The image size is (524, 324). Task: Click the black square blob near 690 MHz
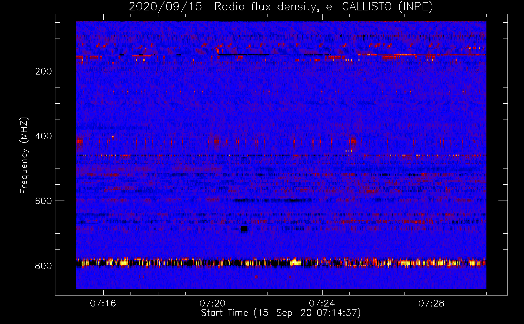[244, 229]
